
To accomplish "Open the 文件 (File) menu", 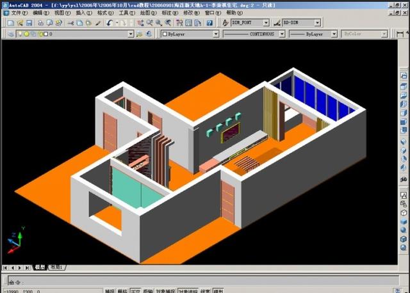I will click(19, 13).
